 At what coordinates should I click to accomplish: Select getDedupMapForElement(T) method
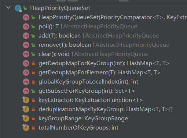coord(99,72)
